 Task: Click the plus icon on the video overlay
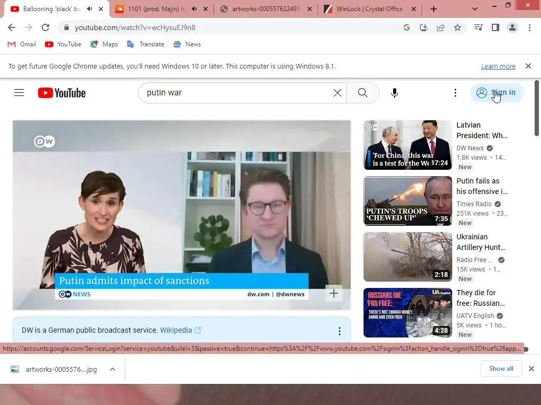pyautogui.click(x=334, y=293)
